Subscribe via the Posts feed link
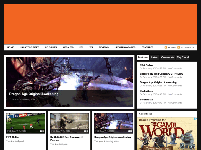Viewport: 201px width, 150px height. pyautogui.click(x=172, y=47)
